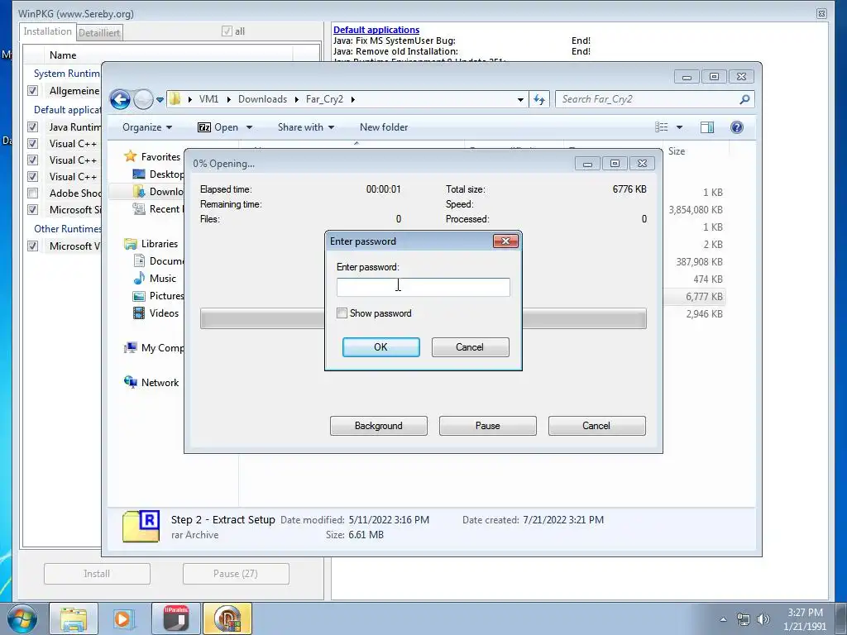The height and width of the screenshot is (635, 847).
Task: Open the Parallels taskbar icon
Action: pyautogui.click(x=176, y=618)
